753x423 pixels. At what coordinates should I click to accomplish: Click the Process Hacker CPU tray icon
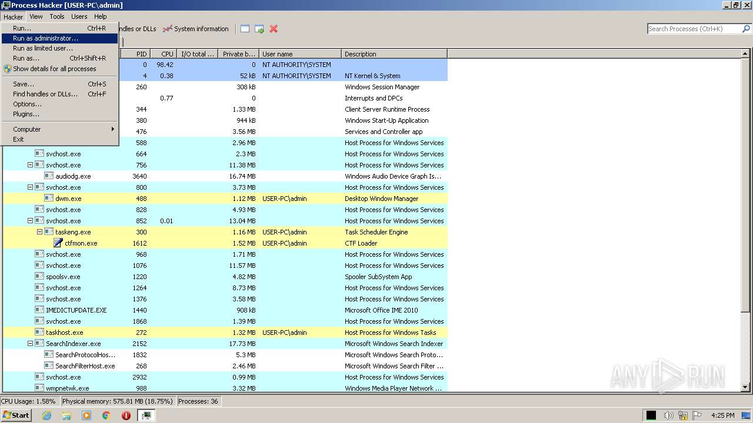point(651,415)
